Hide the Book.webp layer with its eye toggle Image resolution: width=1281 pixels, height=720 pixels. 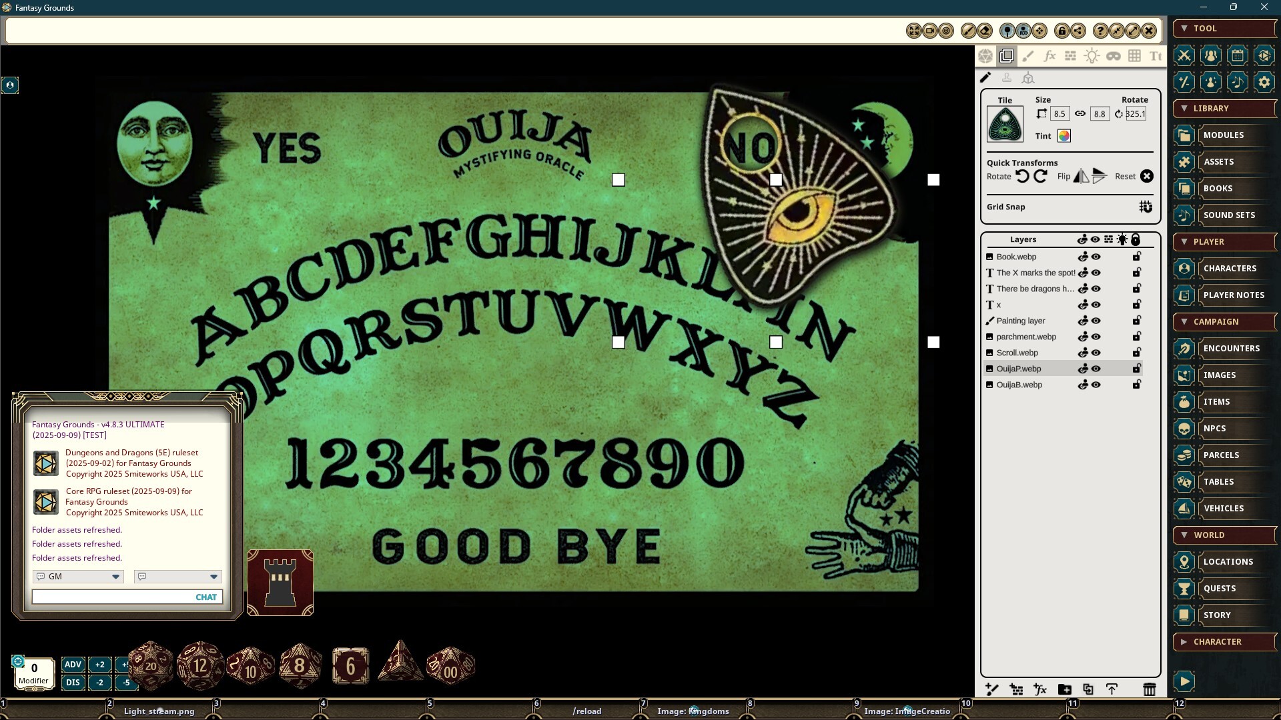pyautogui.click(x=1095, y=256)
